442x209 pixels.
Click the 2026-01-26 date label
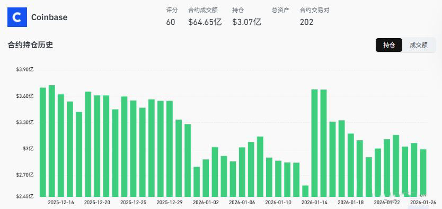click(x=423, y=203)
